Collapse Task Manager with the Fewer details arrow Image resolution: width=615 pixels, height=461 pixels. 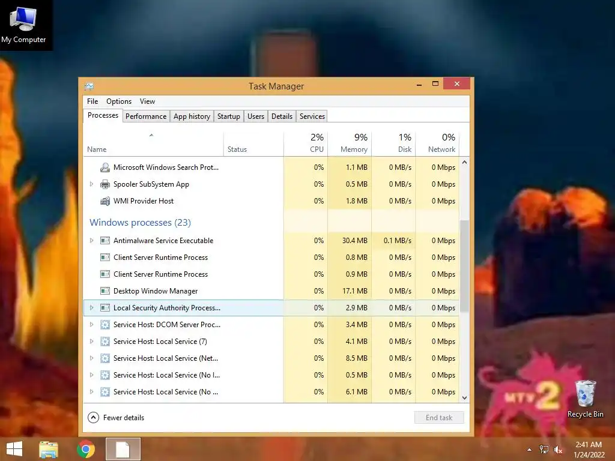[93, 418]
